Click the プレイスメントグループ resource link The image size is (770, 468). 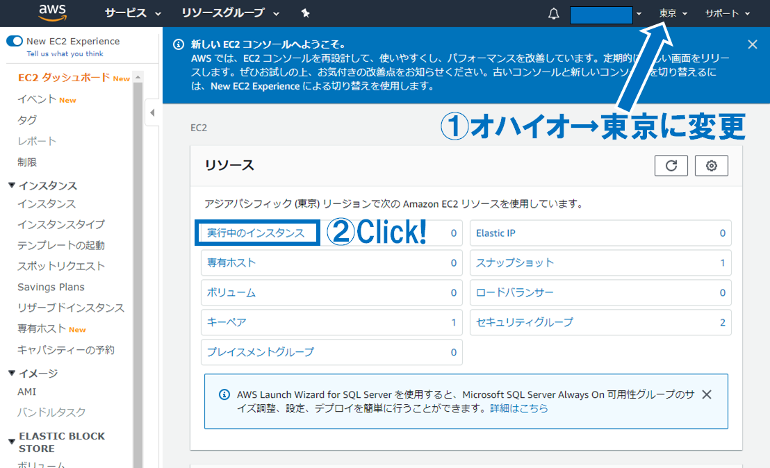coord(261,352)
